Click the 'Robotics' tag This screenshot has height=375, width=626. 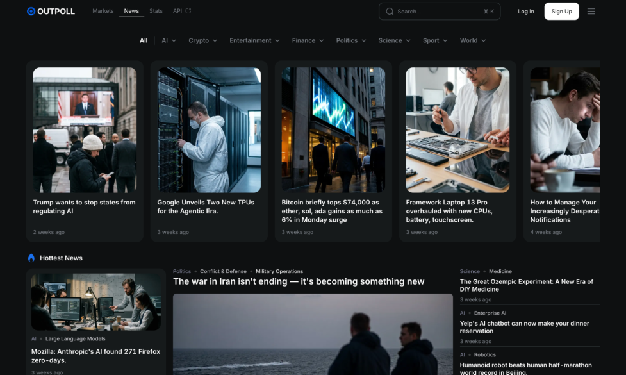coord(484,354)
